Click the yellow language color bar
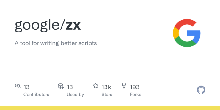 pyautogui.click(x=110, y=108)
